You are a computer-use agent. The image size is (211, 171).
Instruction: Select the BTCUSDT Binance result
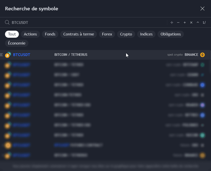[100, 55]
